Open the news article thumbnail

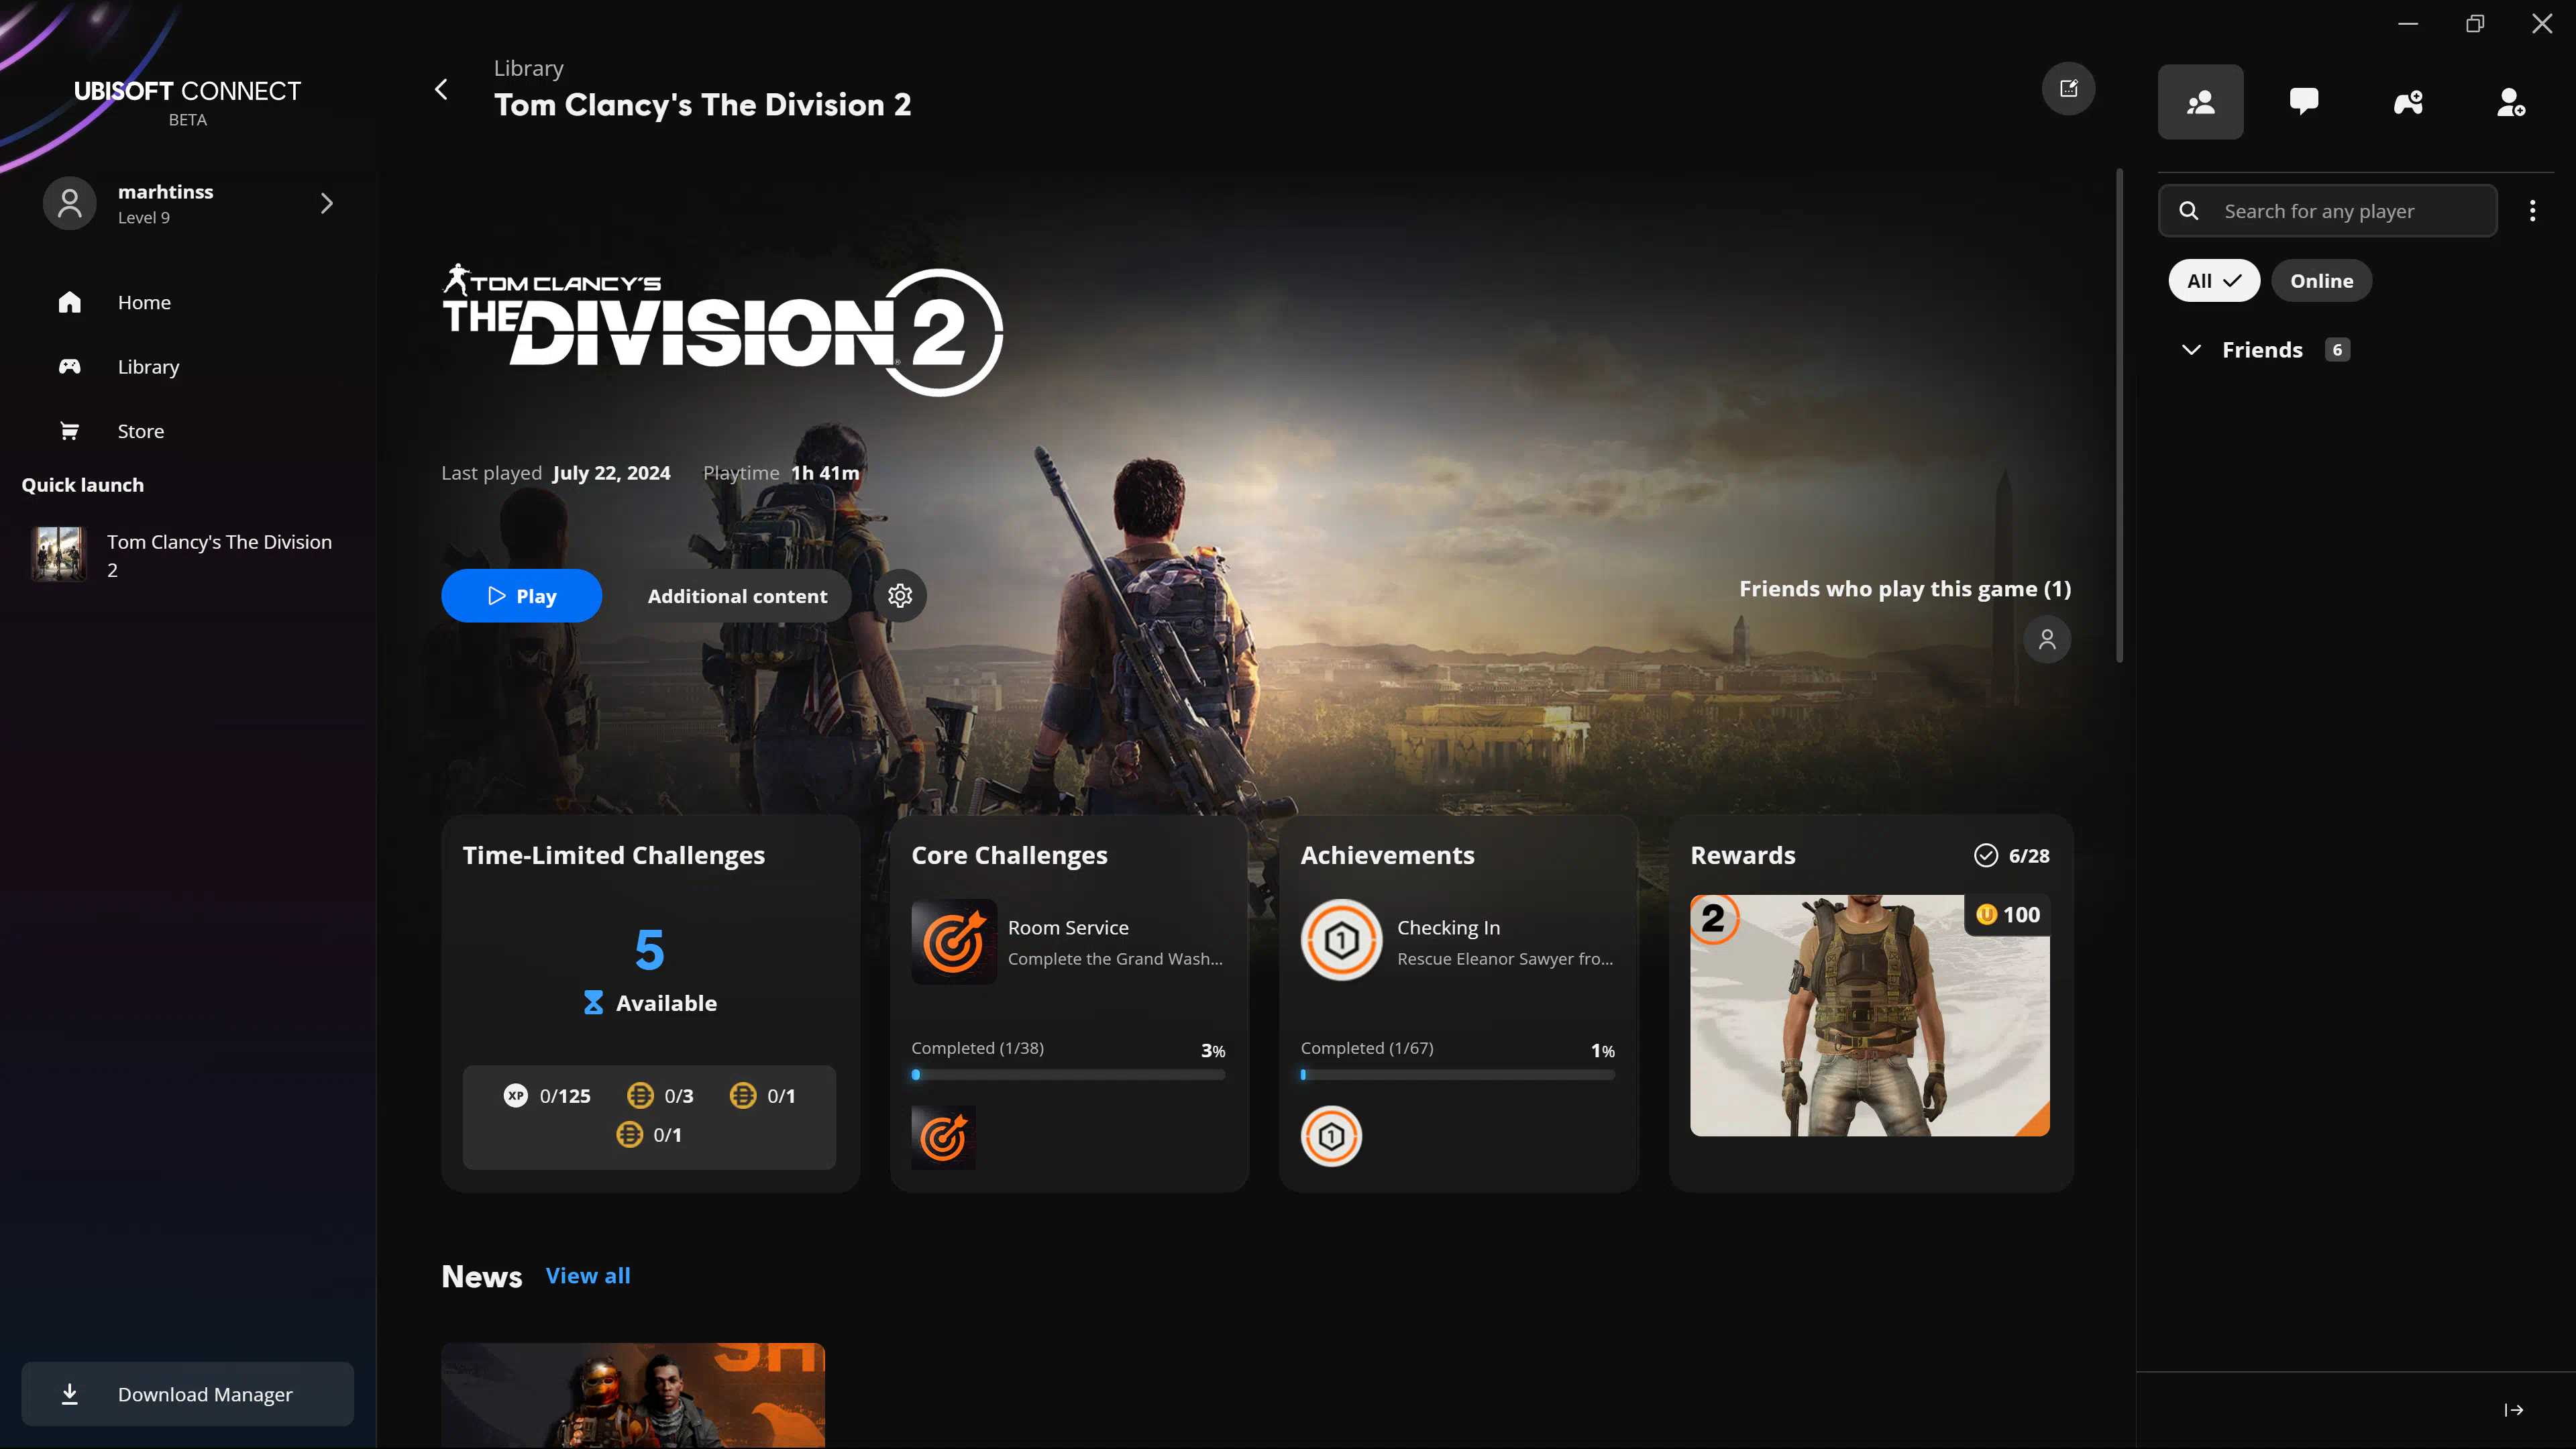(x=633, y=1395)
